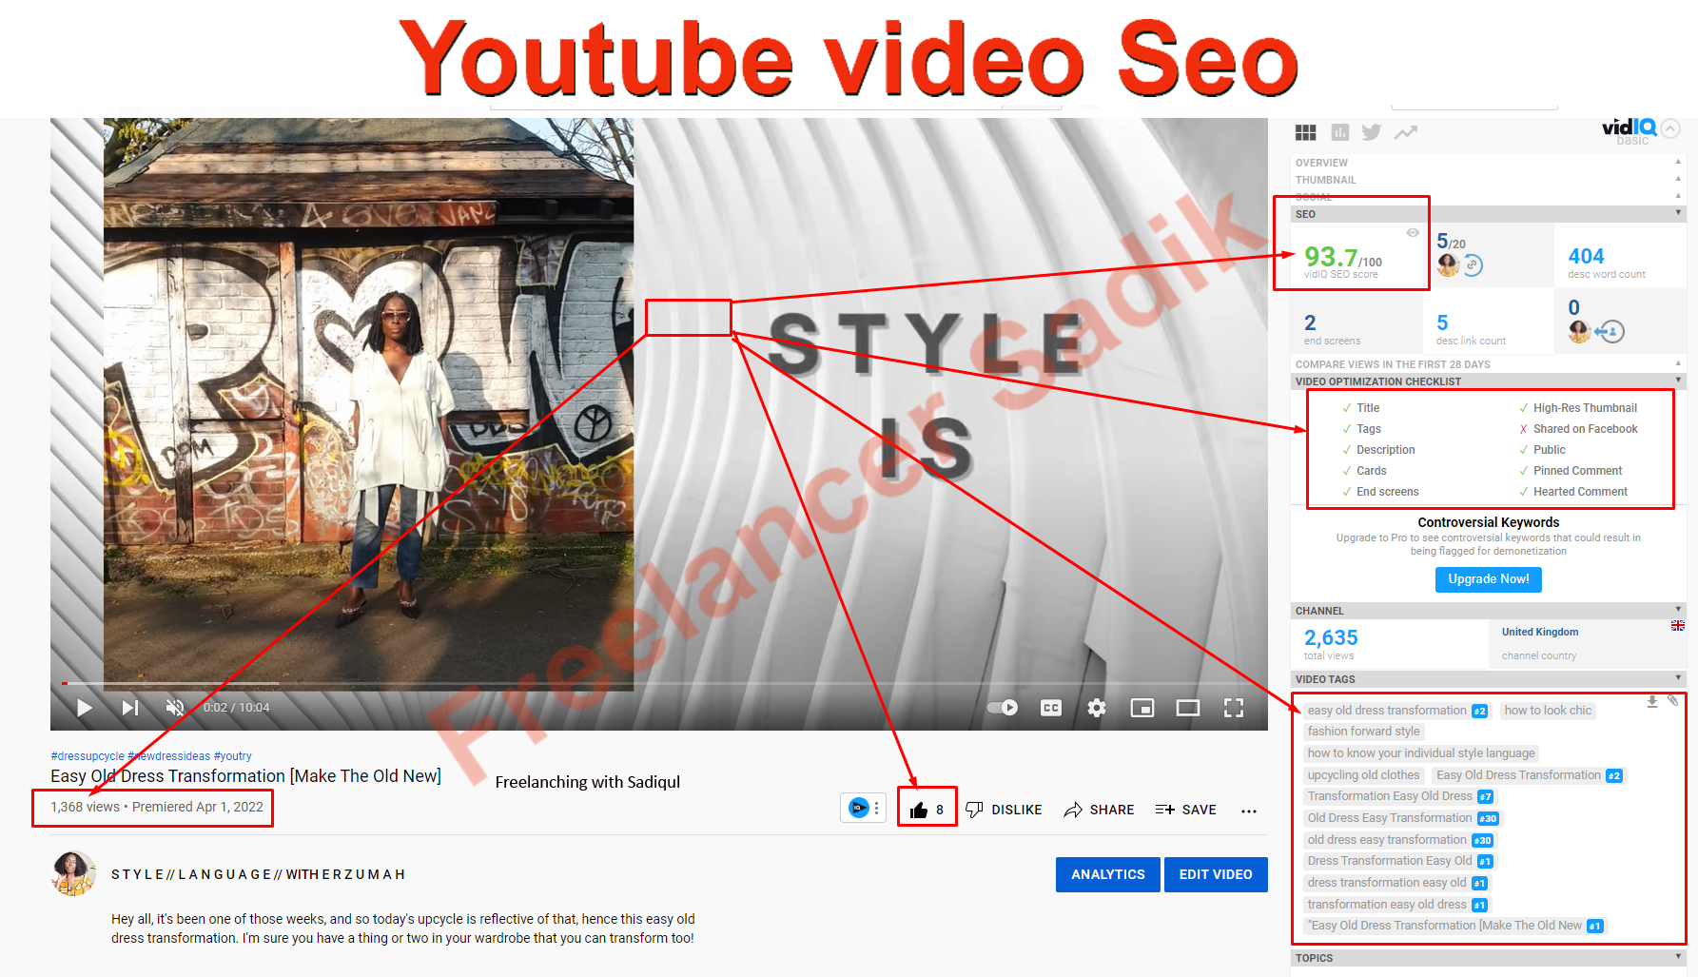
Task: Open the channel avatar below the video
Action: click(x=73, y=873)
